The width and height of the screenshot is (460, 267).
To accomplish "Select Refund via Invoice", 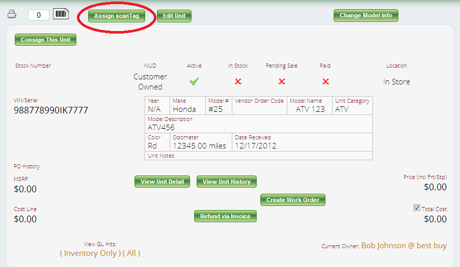I will coord(225,216).
